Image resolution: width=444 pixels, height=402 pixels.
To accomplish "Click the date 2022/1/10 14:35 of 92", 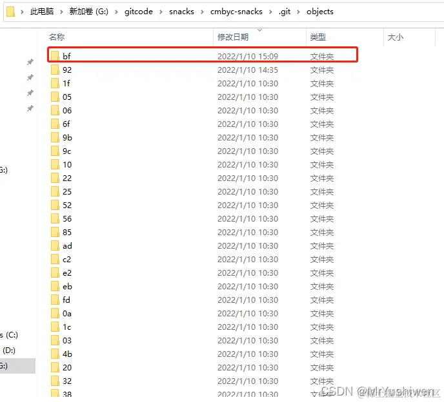I will pos(248,70).
